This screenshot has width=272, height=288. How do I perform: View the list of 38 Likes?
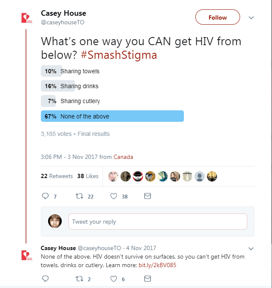click(88, 176)
